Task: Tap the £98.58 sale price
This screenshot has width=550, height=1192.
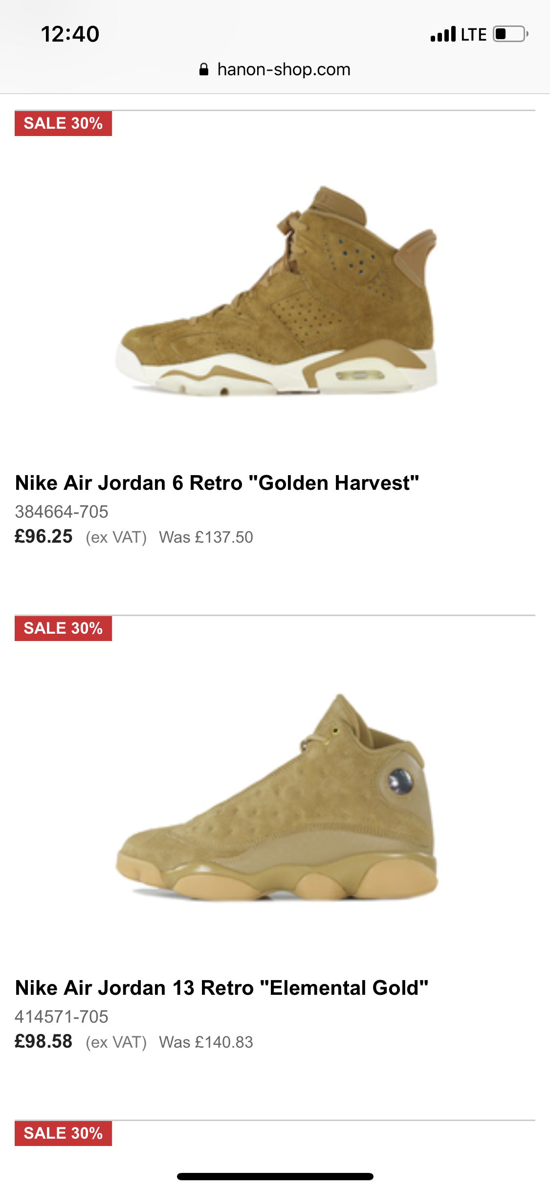Action: click(44, 1042)
